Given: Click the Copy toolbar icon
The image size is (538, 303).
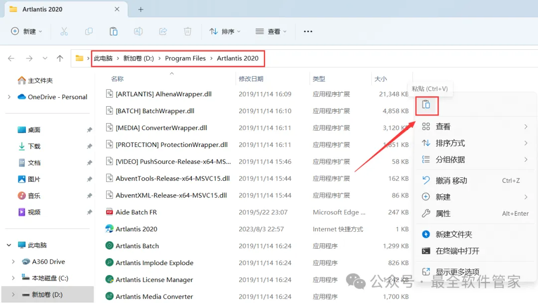Looking at the screenshot, I should click(x=89, y=31).
